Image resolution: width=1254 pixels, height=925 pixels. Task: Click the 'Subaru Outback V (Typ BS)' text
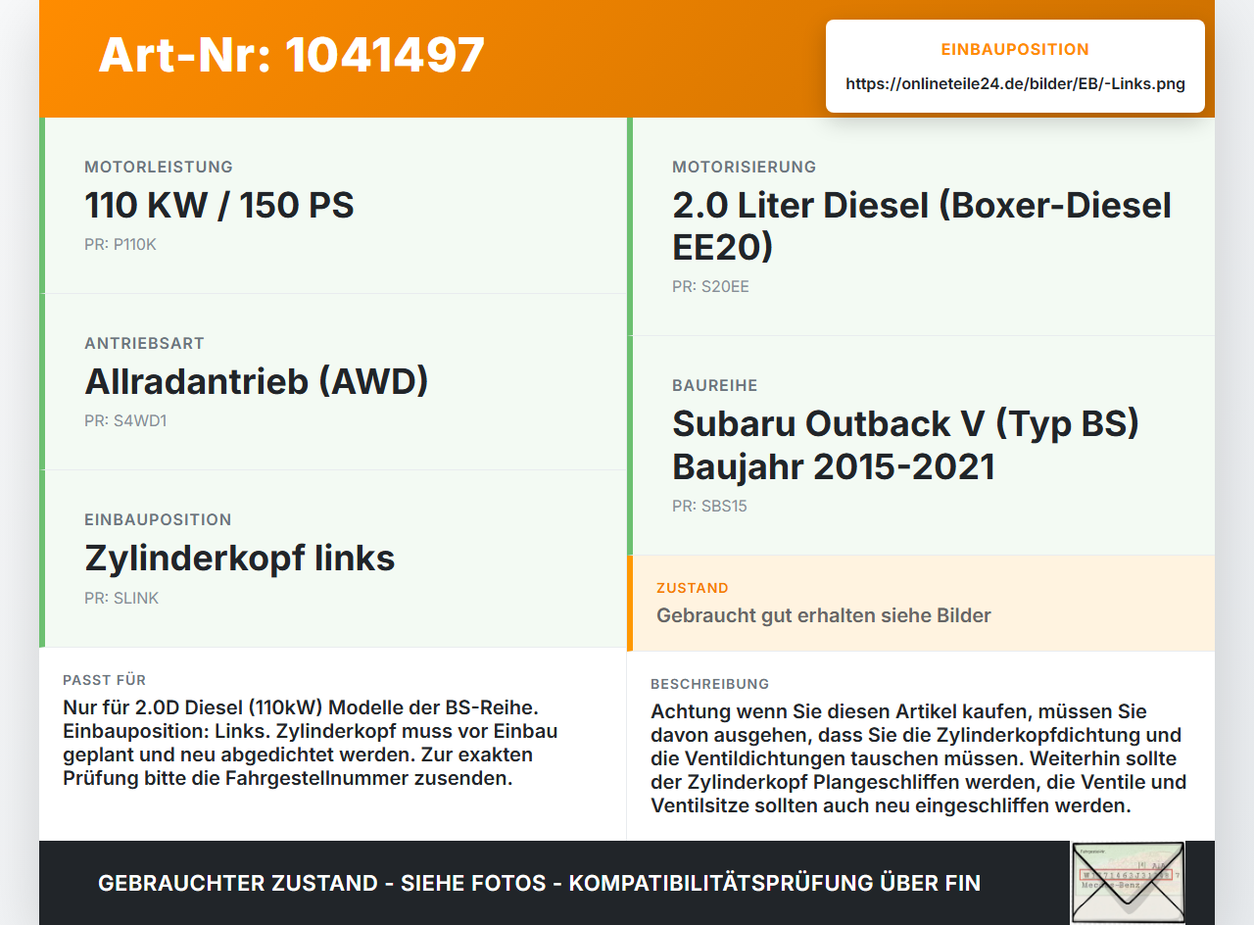906,423
